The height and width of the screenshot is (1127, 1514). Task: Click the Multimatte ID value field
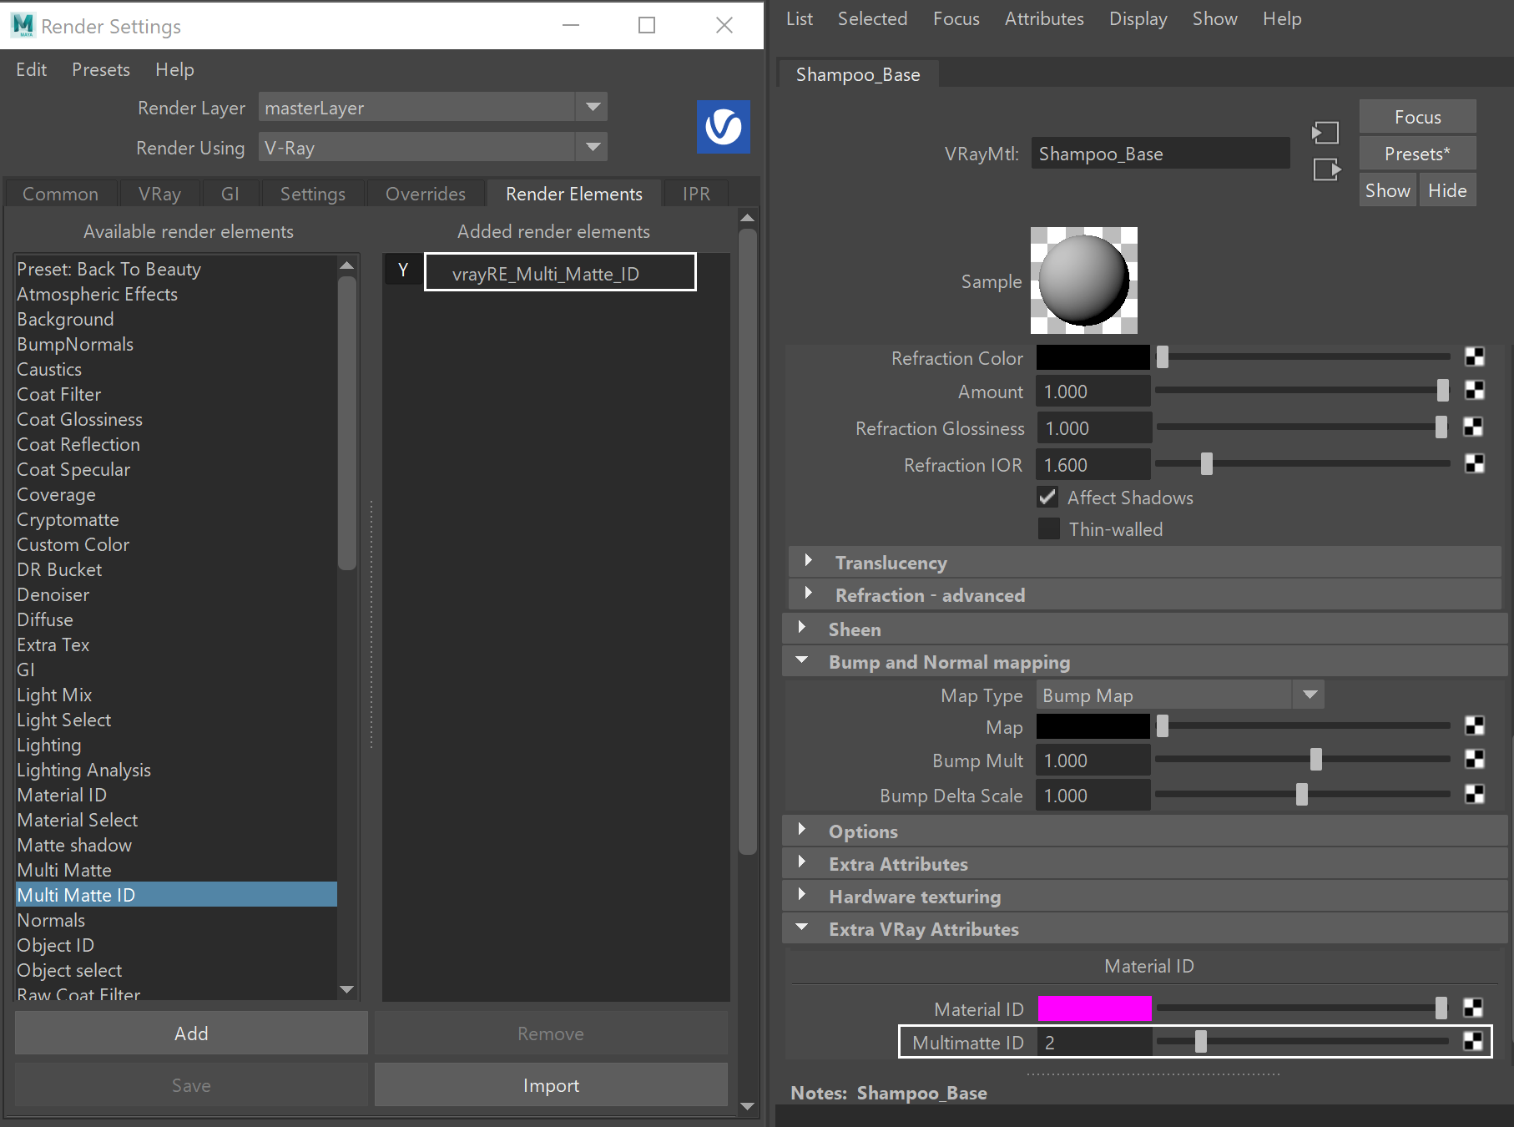(1094, 1043)
